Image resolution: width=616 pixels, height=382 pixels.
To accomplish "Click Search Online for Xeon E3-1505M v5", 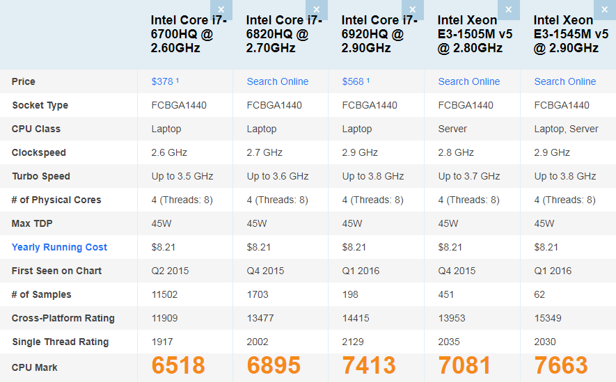I will pyautogui.click(x=468, y=81).
